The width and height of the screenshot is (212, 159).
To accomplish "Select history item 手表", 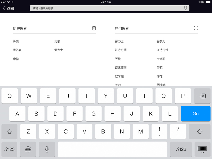I will [16, 41].
